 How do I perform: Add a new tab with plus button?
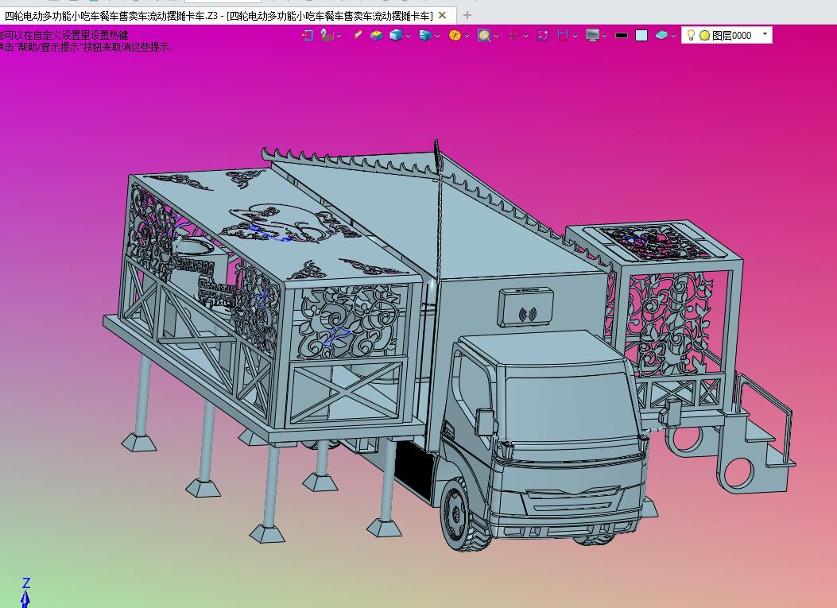point(467,15)
